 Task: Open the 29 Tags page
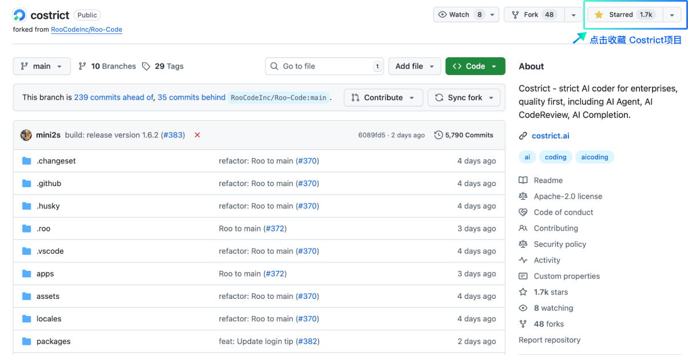[163, 66]
